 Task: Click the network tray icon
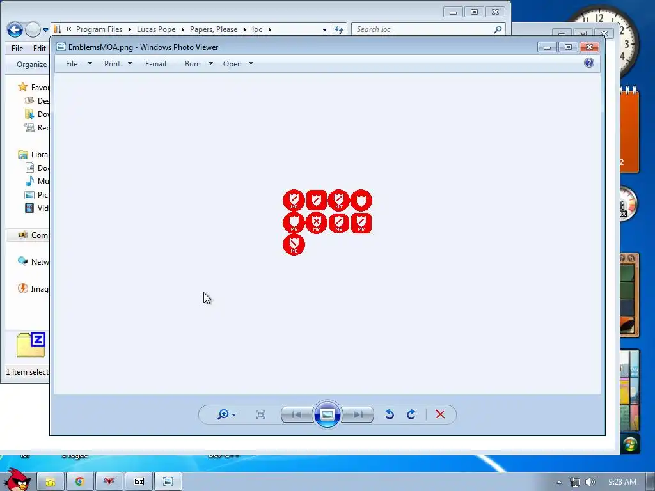point(575,482)
